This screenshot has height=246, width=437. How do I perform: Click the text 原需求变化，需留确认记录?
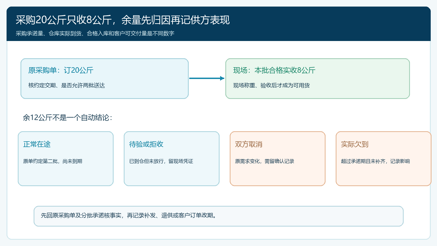pyautogui.click(x=265, y=161)
